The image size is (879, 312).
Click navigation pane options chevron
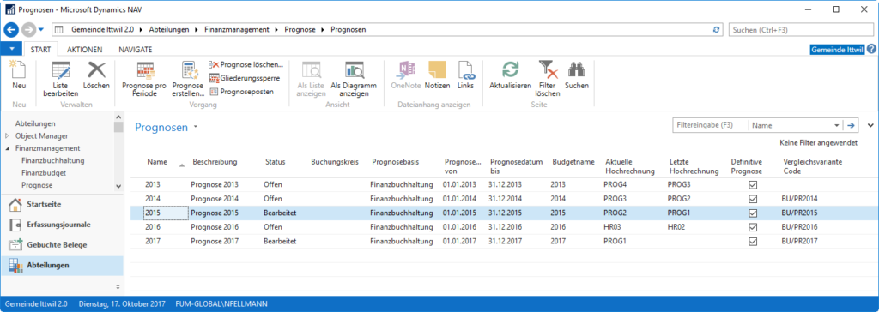118,287
